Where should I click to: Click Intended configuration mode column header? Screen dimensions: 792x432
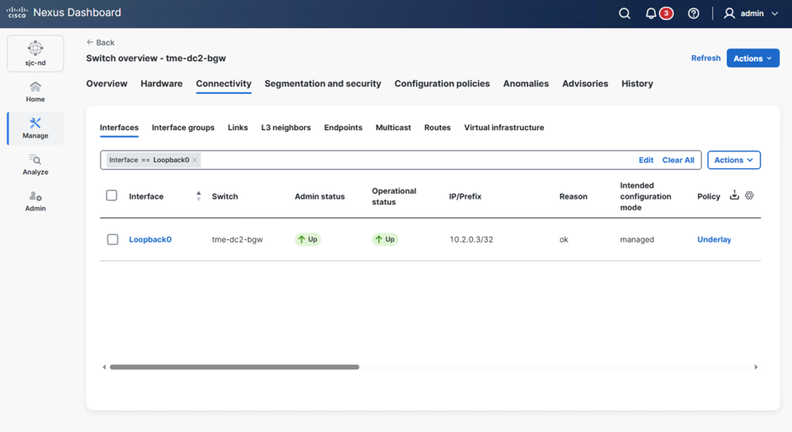(x=646, y=196)
